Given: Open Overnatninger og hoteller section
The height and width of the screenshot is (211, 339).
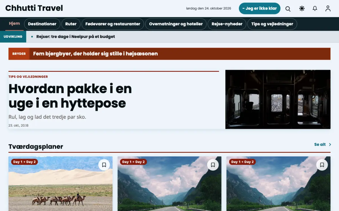Looking at the screenshot, I should click(x=176, y=24).
